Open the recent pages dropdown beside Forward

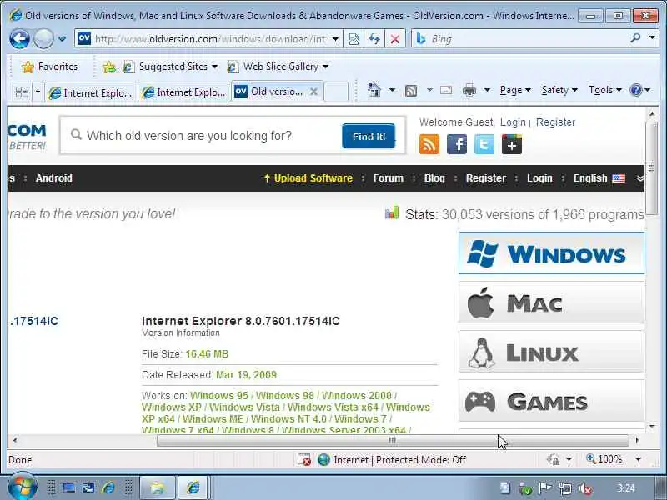62,39
